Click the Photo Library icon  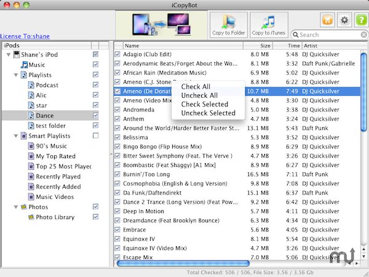[31, 217]
